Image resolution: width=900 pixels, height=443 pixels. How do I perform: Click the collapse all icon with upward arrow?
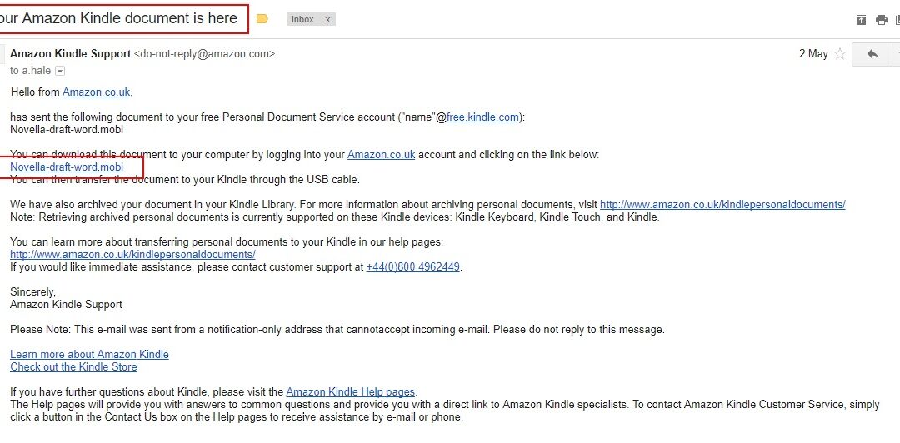861,20
